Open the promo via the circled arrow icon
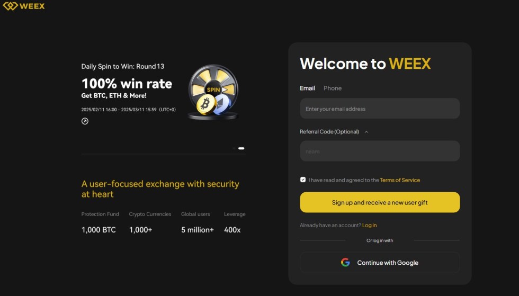Screen dimensions: 519x296 pos(85,121)
